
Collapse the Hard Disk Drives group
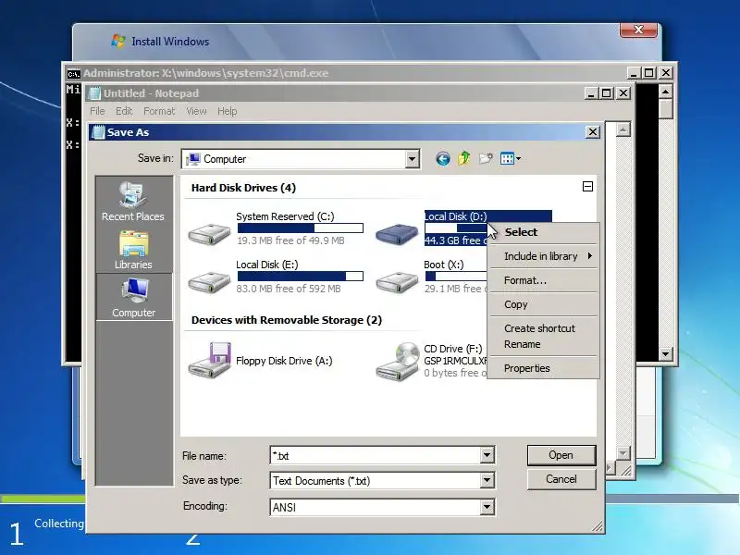tap(587, 187)
